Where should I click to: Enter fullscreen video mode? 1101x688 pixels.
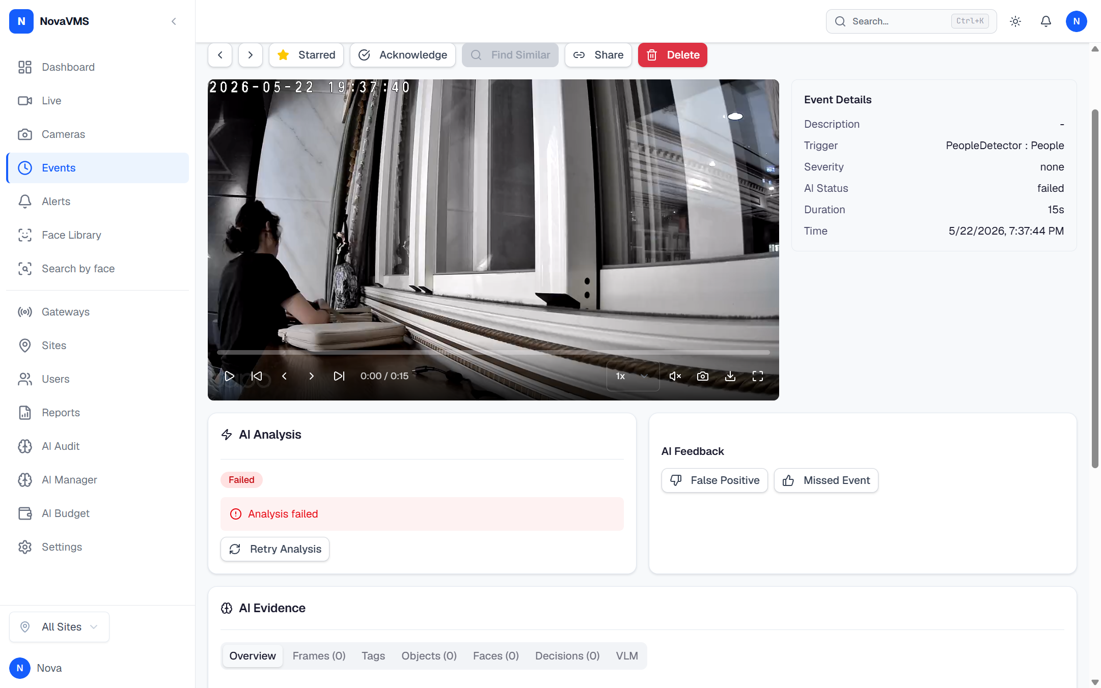click(x=758, y=376)
